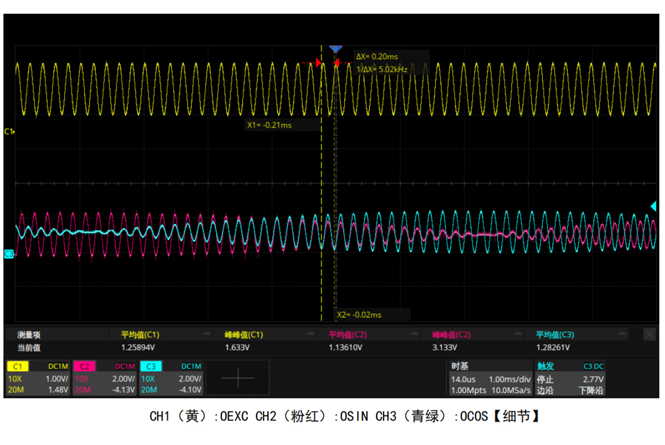Click the 测量项 row label
The height and width of the screenshot is (445, 665).
click(29, 334)
